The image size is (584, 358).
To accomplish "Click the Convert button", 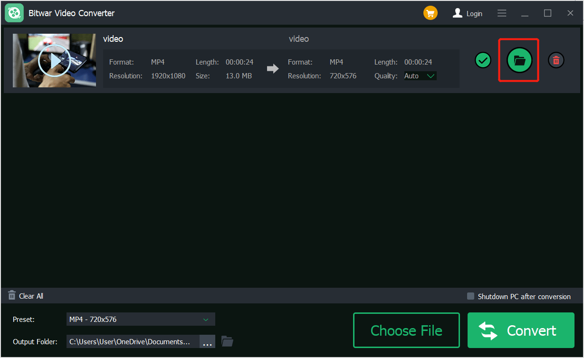I will click(x=521, y=330).
